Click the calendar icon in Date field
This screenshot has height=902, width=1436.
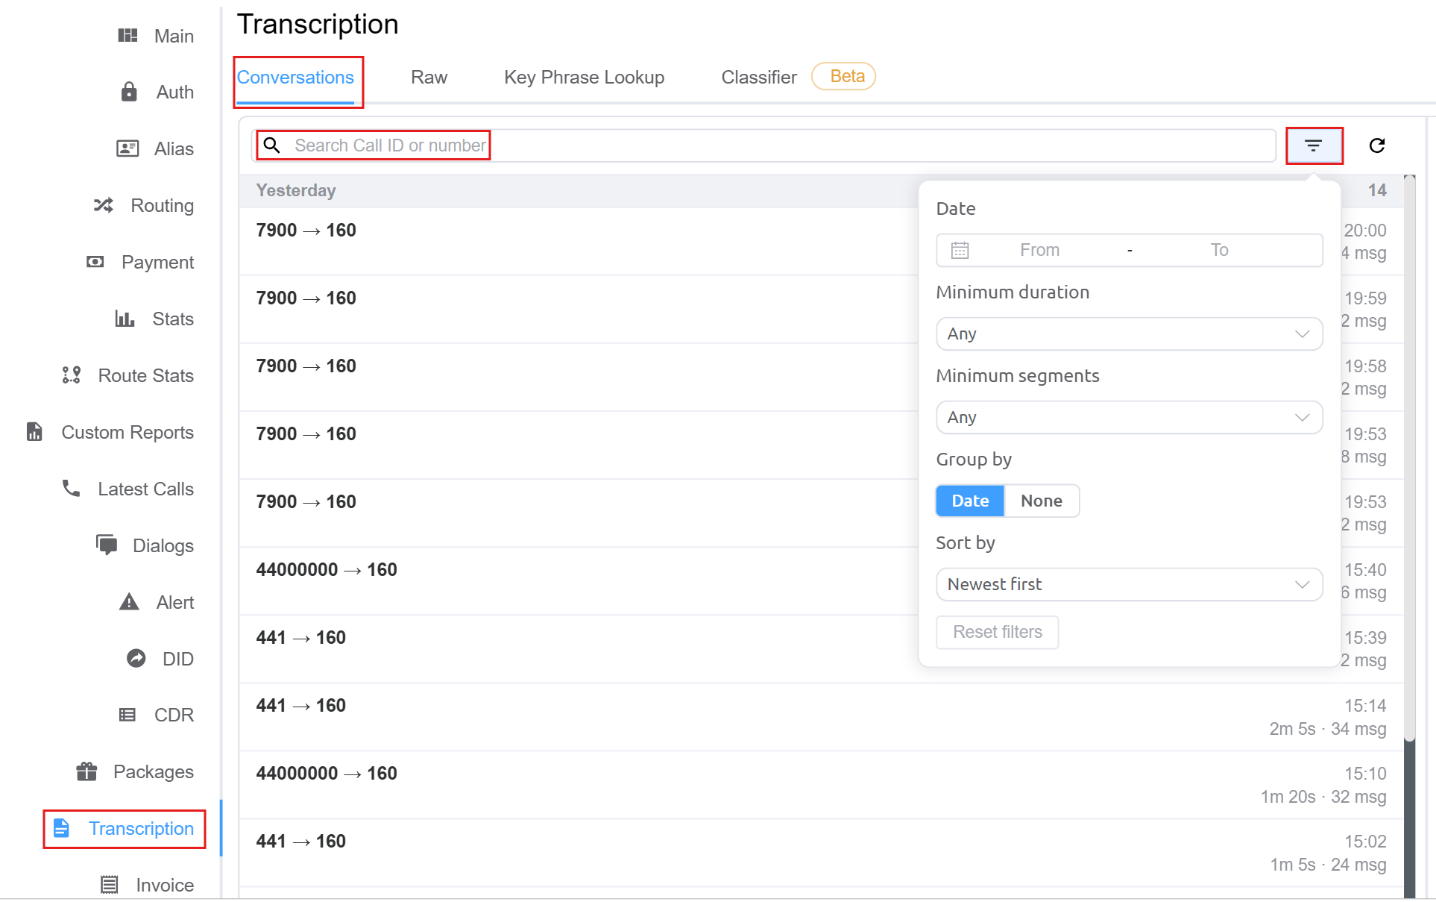(x=960, y=250)
